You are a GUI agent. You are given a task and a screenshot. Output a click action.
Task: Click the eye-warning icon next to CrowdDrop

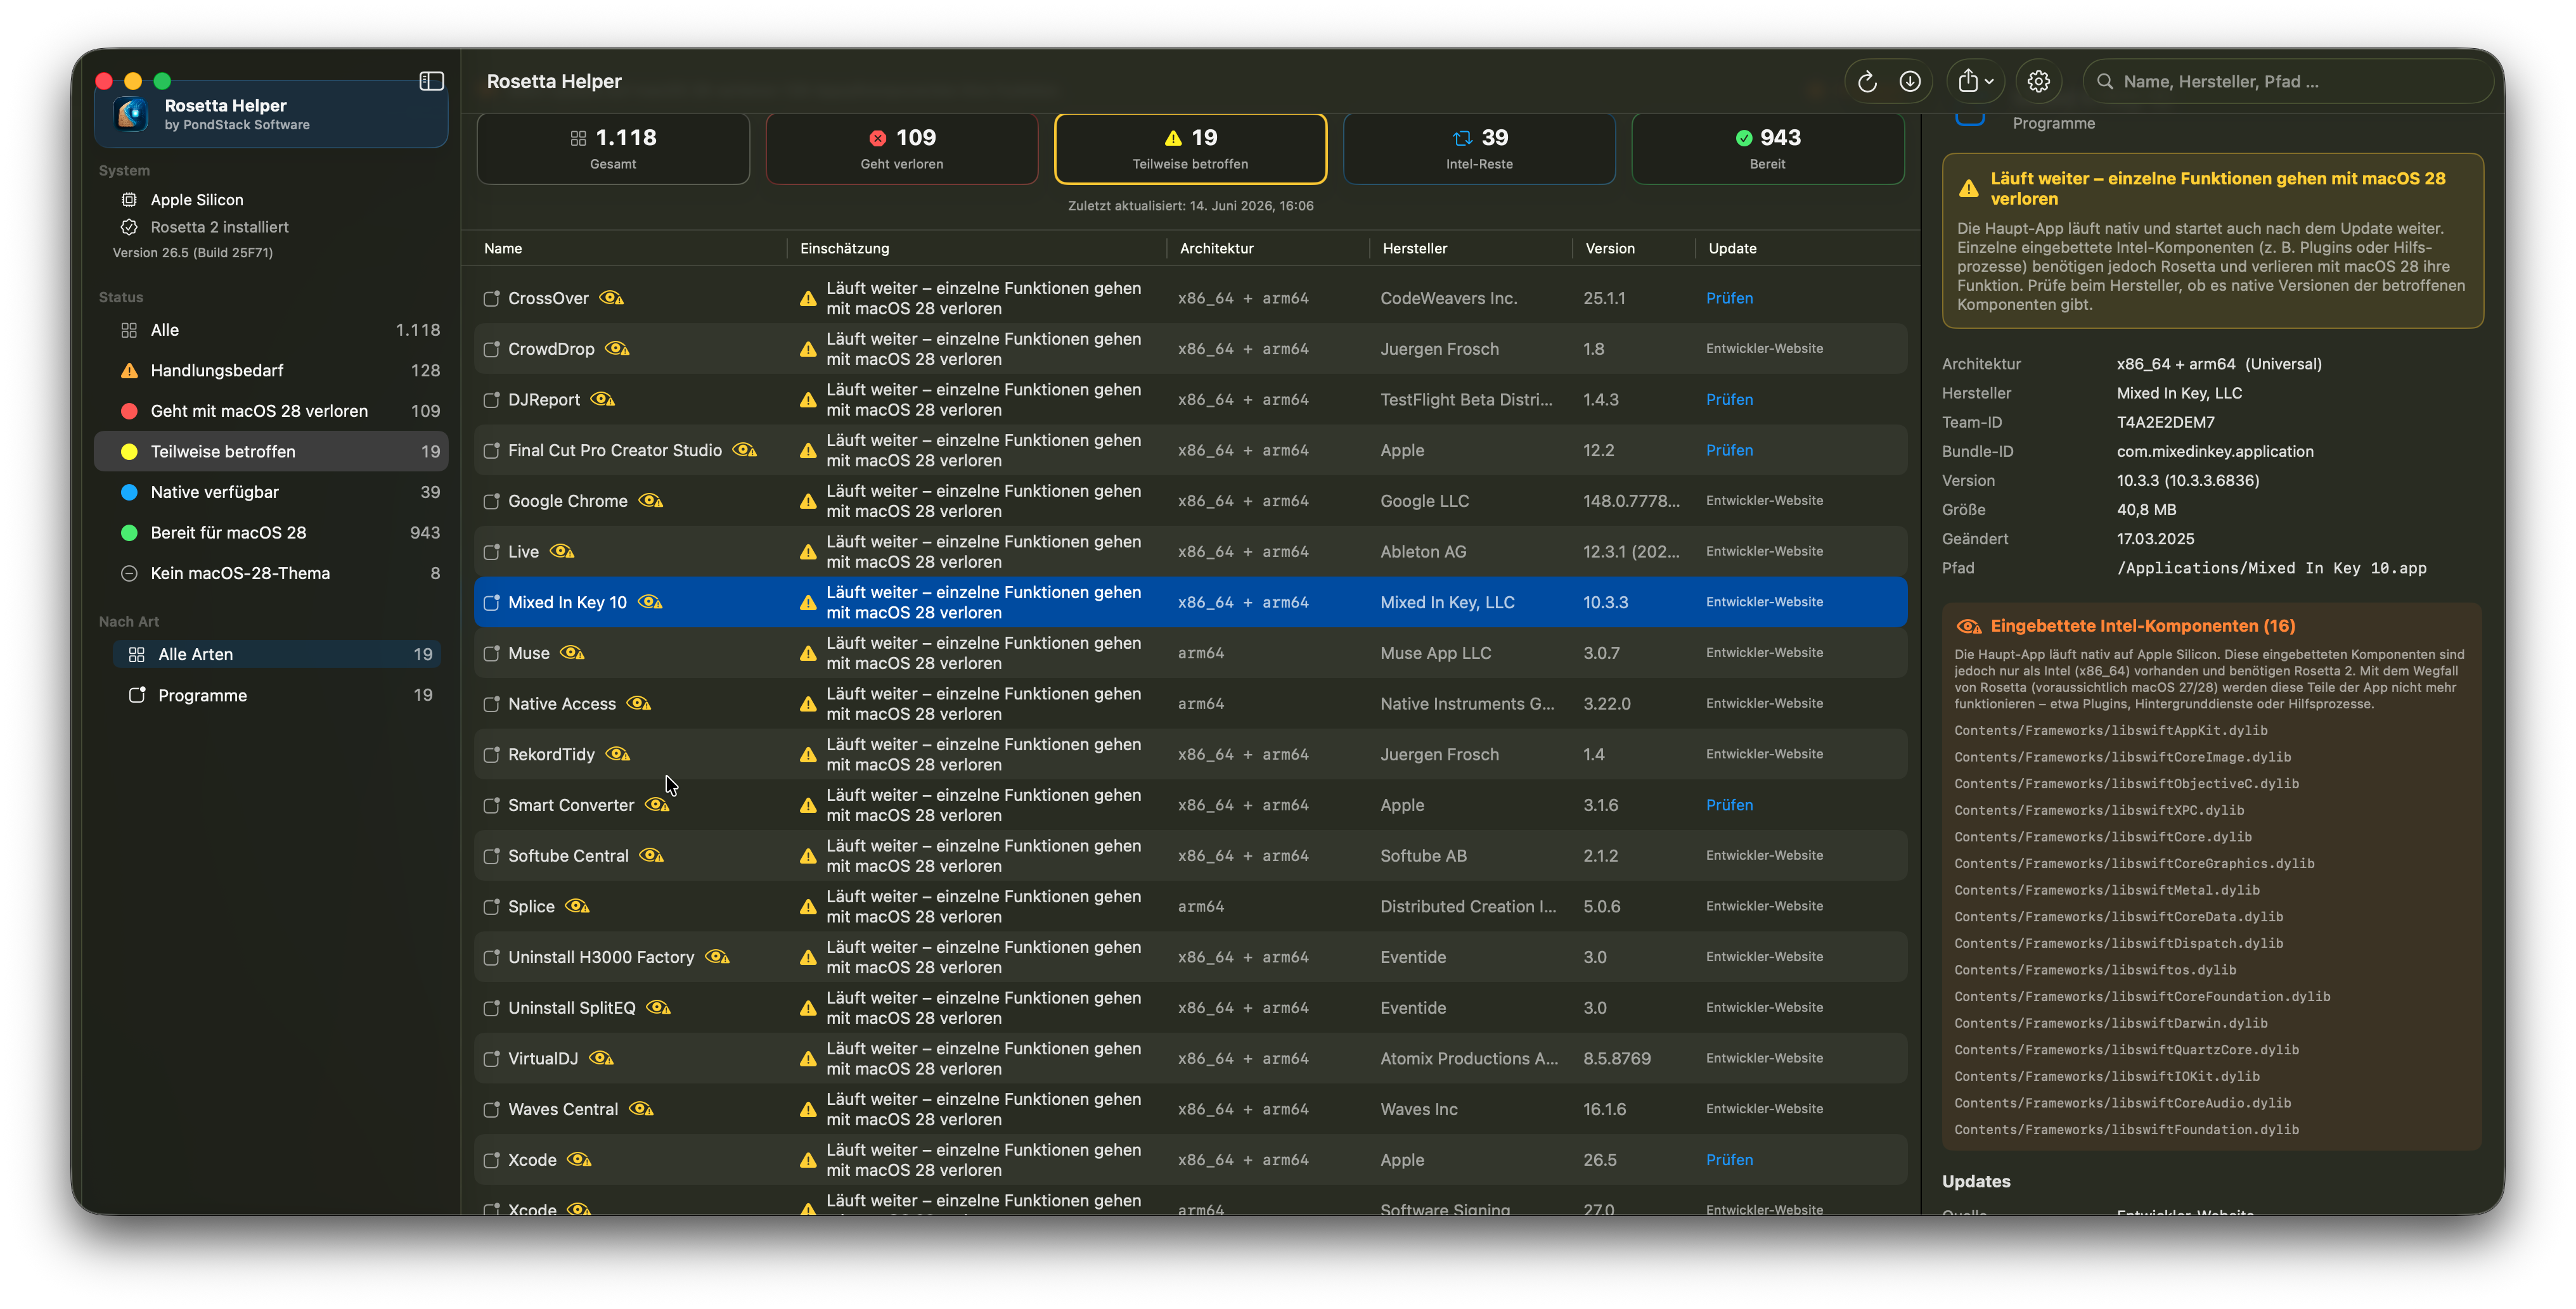(617, 348)
